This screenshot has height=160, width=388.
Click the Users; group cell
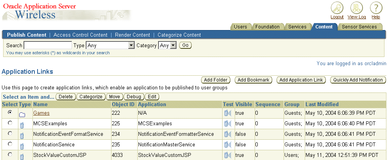pos(291,155)
